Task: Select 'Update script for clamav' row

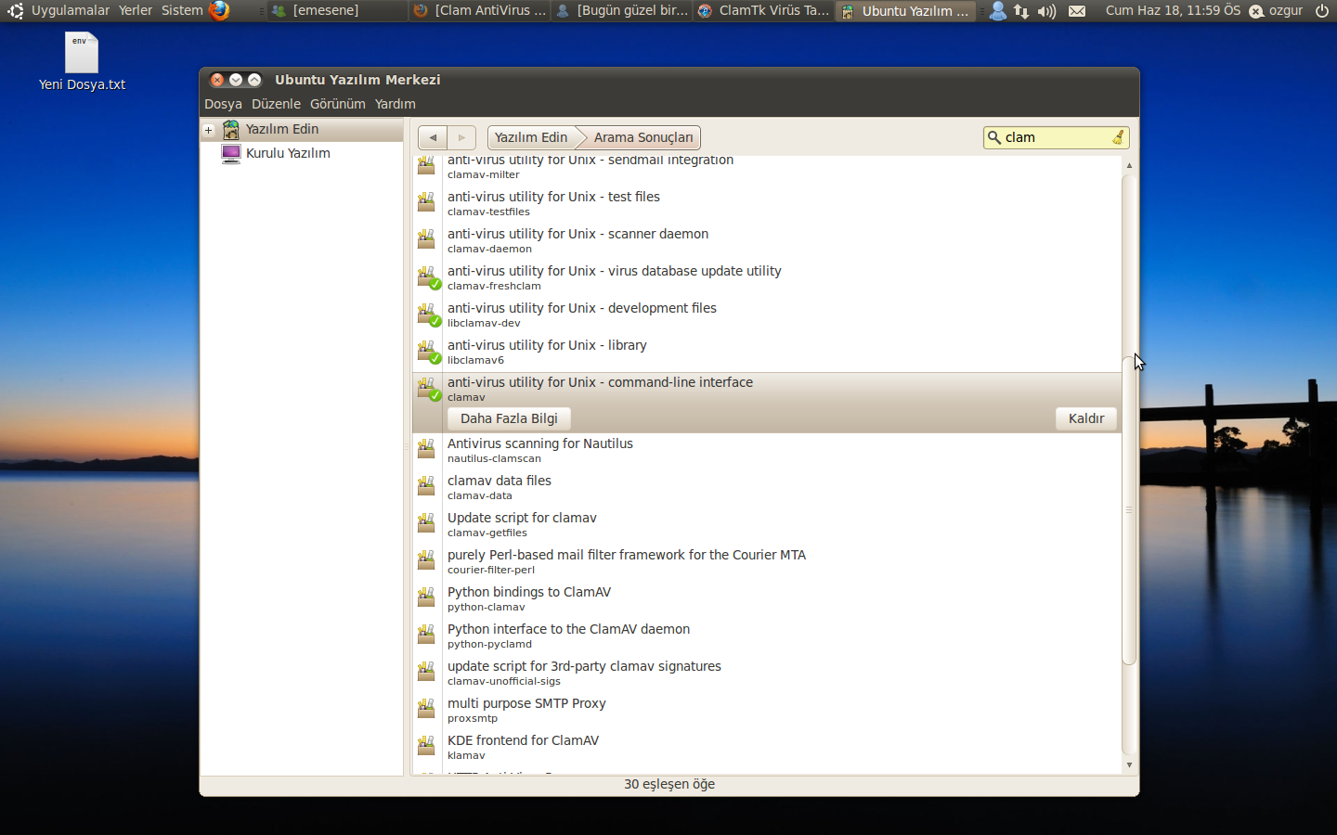Action: point(767,523)
